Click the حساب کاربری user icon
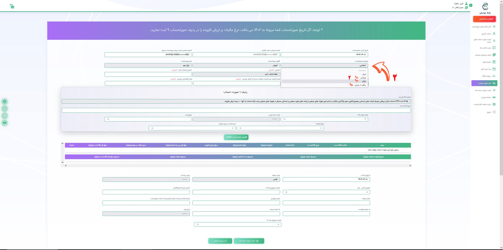Viewport: 503px width, 250px height. [494, 34]
